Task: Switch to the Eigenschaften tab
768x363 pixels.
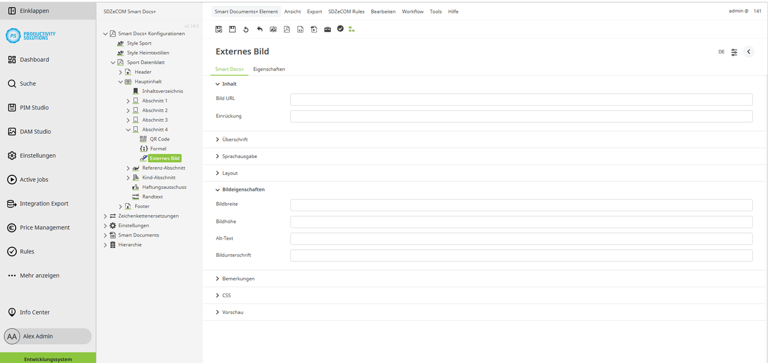Action: coord(269,69)
